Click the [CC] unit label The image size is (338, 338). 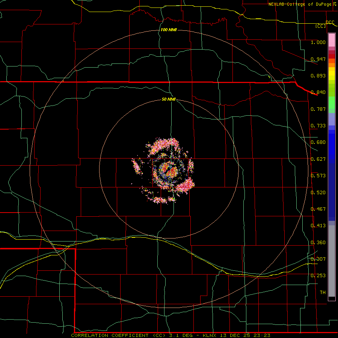click(321, 26)
